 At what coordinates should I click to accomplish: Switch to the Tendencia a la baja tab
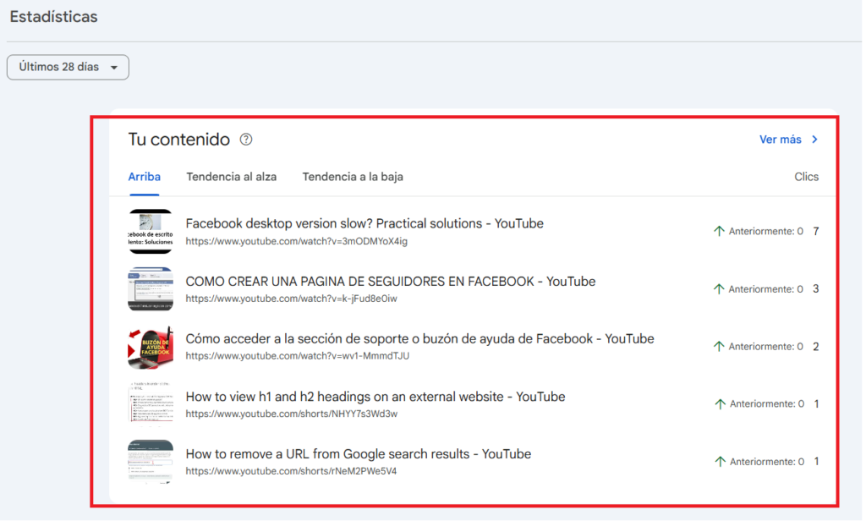point(353,177)
